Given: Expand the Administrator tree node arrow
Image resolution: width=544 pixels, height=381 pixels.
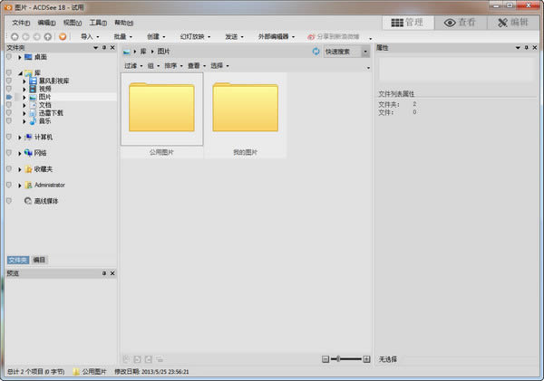Looking at the screenshot, I should pos(20,186).
